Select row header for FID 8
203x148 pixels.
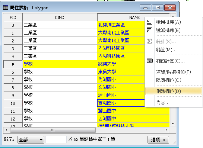tap(13, 88)
